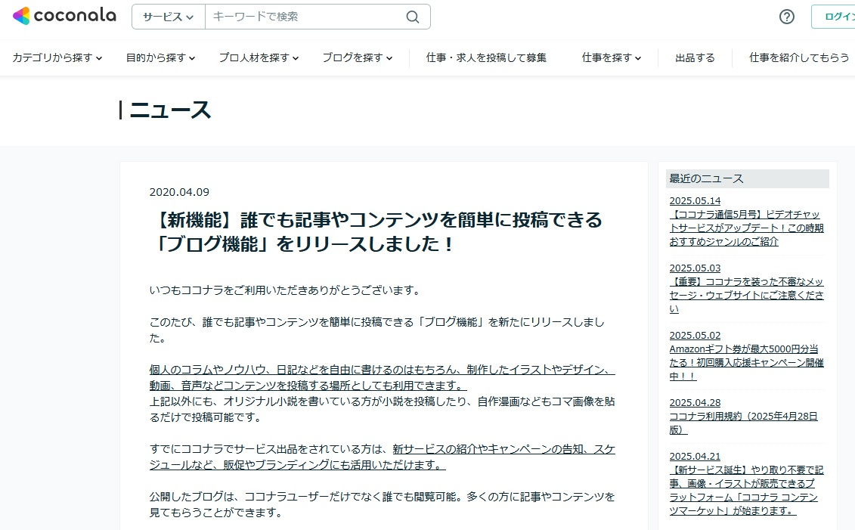Viewport: 855px width, 530px height.
Task: Open news link Amazonギフト券が最大5000円分当たる
Action: 746,362
